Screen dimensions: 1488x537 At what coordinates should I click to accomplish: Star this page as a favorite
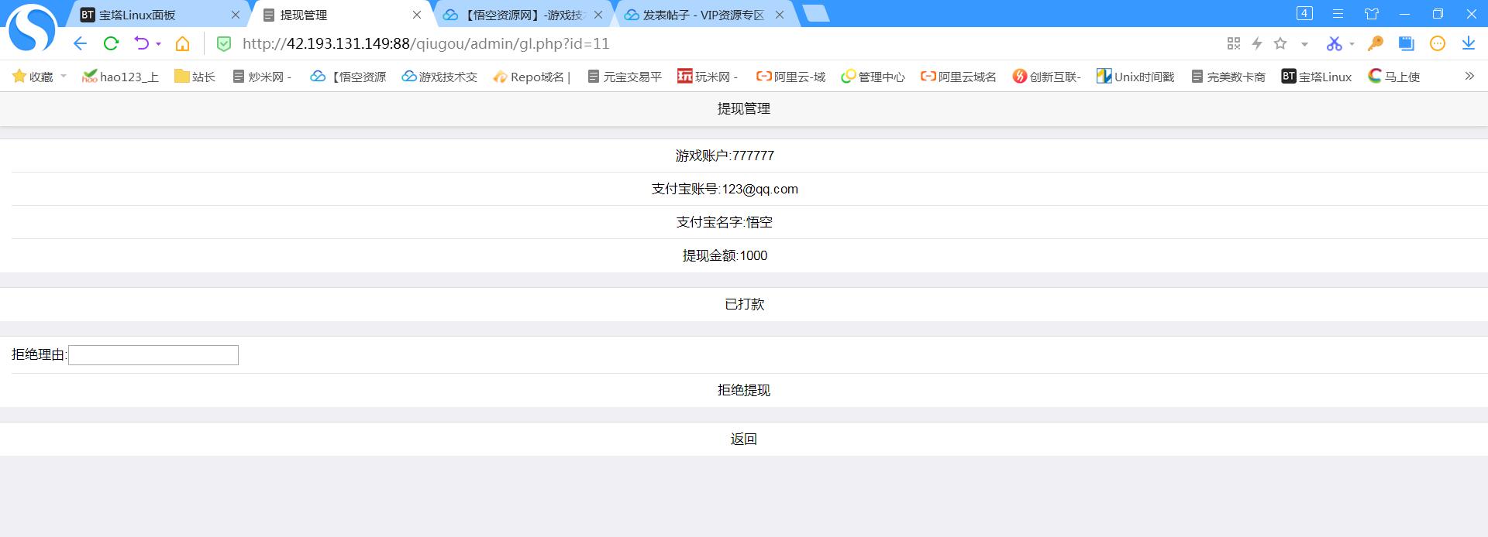[1280, 43]
